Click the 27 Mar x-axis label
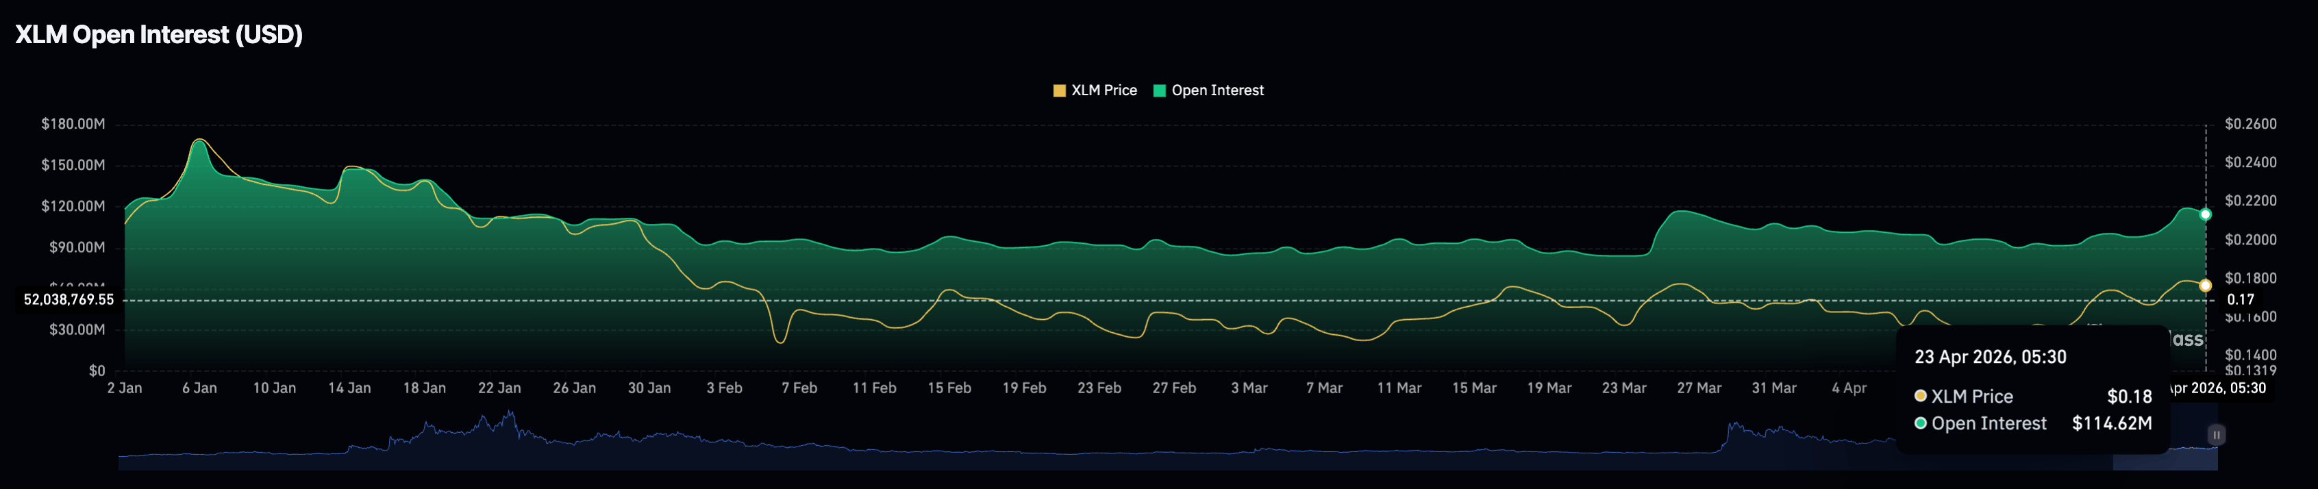 (x=1698, y=388)
